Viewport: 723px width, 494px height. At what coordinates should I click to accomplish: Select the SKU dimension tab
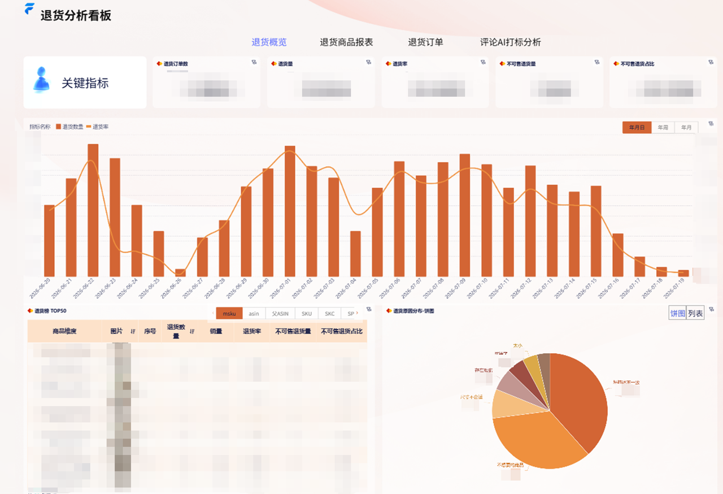click(307, 313)
